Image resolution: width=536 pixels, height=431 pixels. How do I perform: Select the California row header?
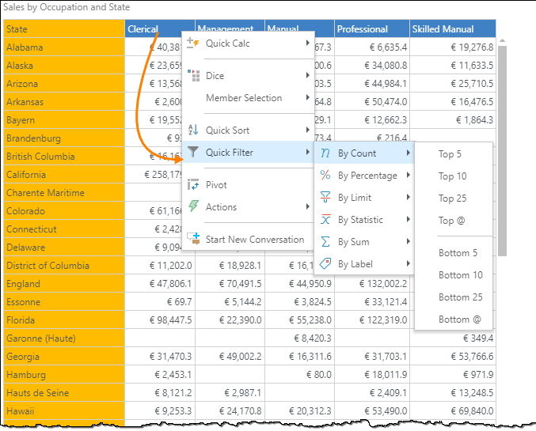pos(64,175)
